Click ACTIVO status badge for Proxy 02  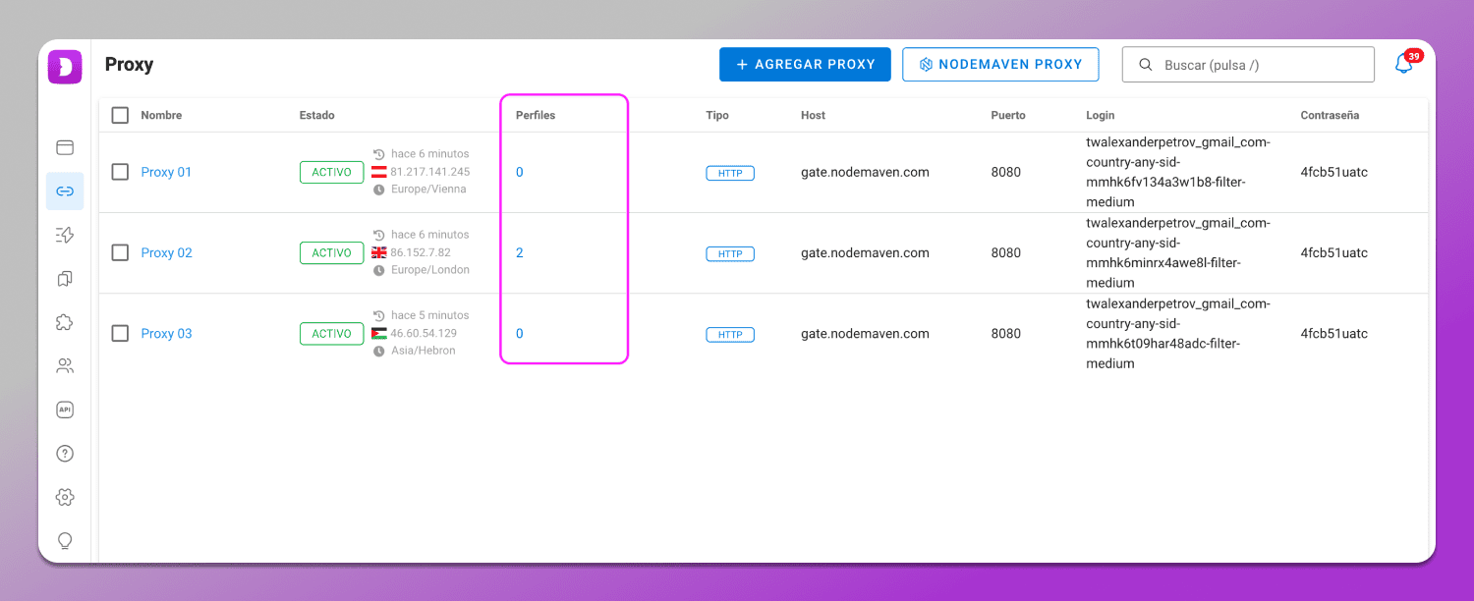click(331, 252)
